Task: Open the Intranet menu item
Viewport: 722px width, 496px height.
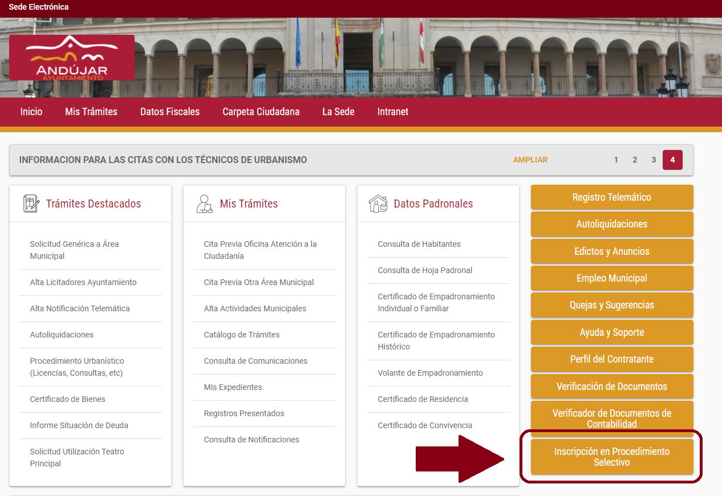Action: tap(393, 112)
